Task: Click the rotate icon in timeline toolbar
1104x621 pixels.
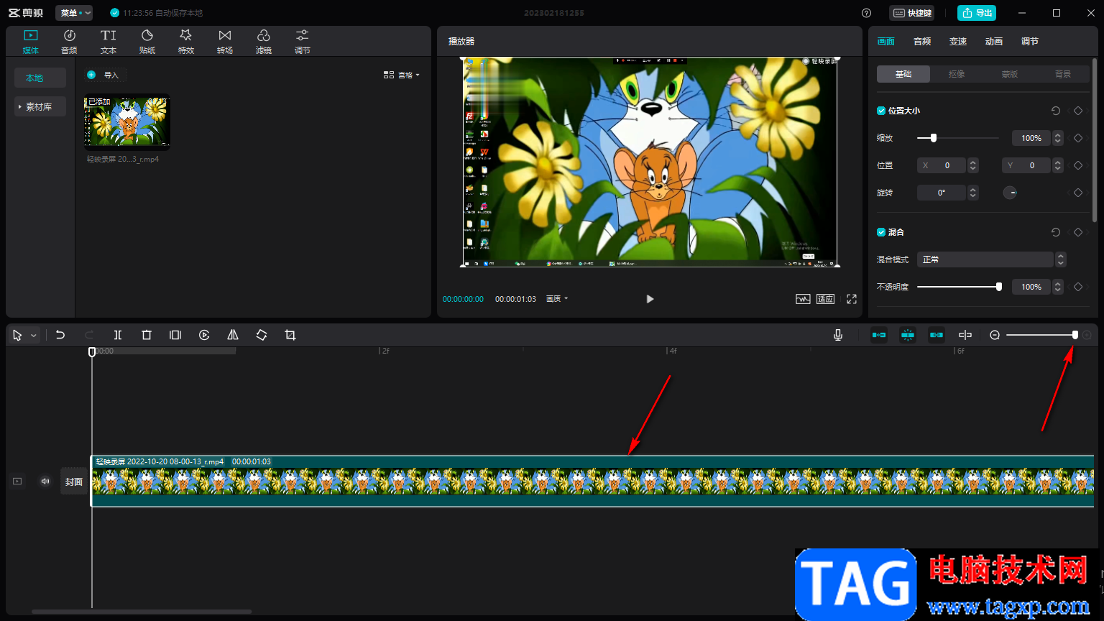Action: click(x=262, y=335)
